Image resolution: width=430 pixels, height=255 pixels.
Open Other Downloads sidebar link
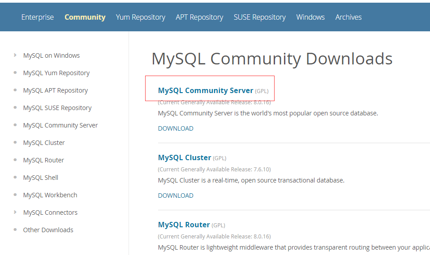pyautogui.click(x=48, y=230)
